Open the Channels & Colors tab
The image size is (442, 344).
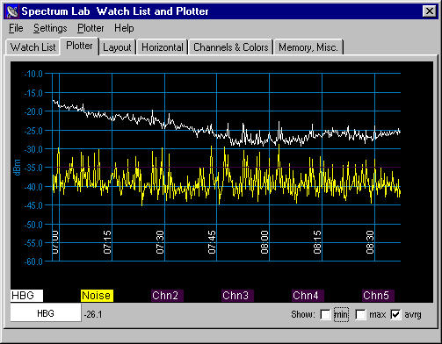231,47
